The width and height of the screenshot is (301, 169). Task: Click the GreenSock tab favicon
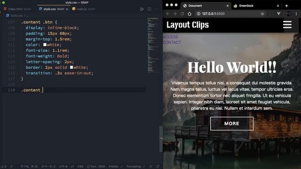(x=235, y=6)
